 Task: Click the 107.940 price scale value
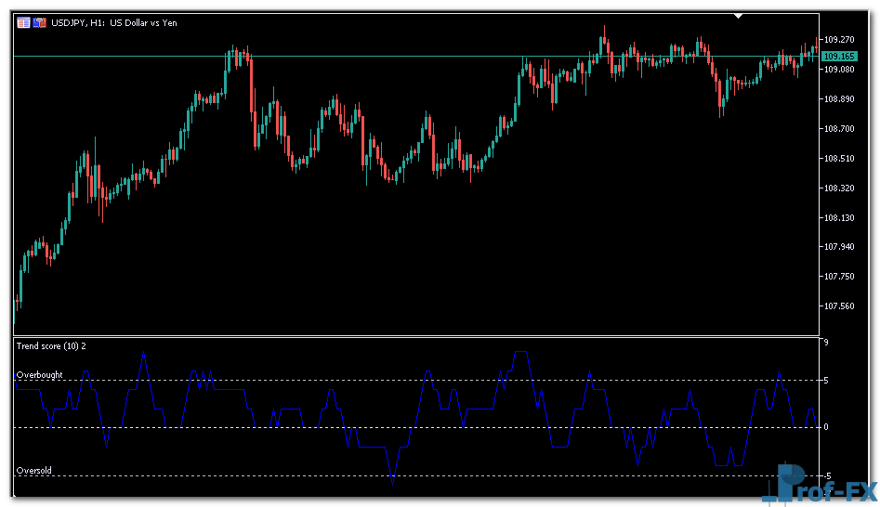pyautogui.click(x=839, y=247)
